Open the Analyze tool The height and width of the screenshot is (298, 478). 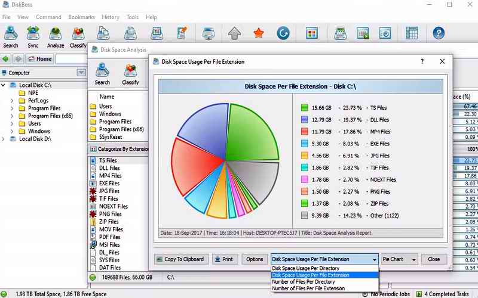pos(56,36)
